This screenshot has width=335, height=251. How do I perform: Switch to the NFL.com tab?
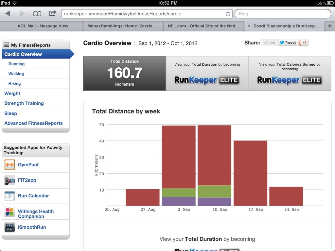[x=203, y=26]
